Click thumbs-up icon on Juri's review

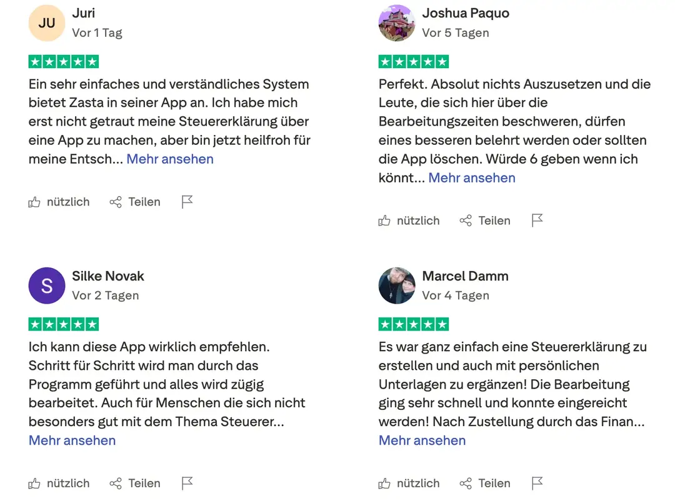pyautogui.click(x=34, y=202)
